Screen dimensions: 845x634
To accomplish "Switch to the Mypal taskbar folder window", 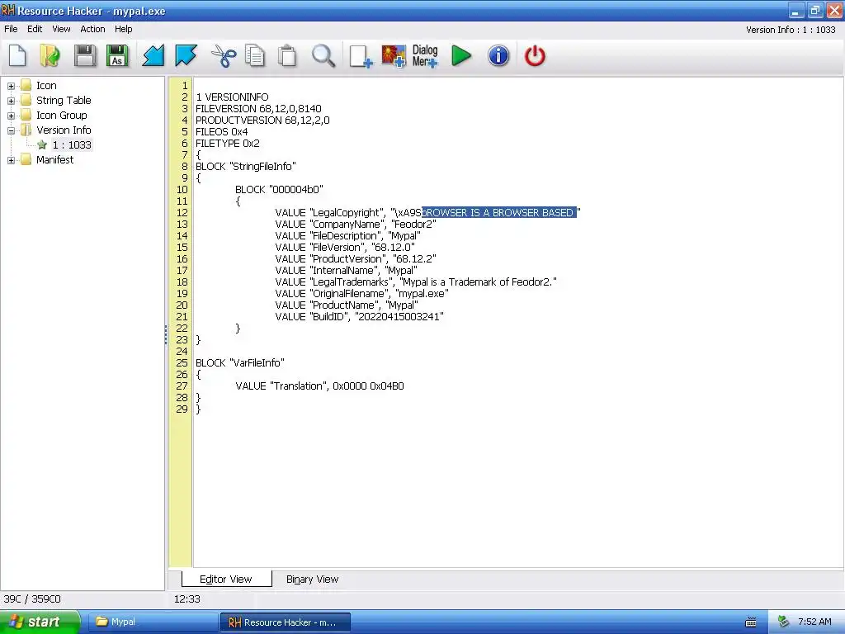I will point(152,622).
